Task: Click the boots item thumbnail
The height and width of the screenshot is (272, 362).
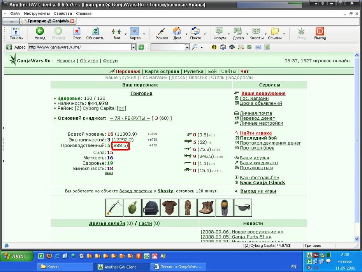Action: (206, 208)
